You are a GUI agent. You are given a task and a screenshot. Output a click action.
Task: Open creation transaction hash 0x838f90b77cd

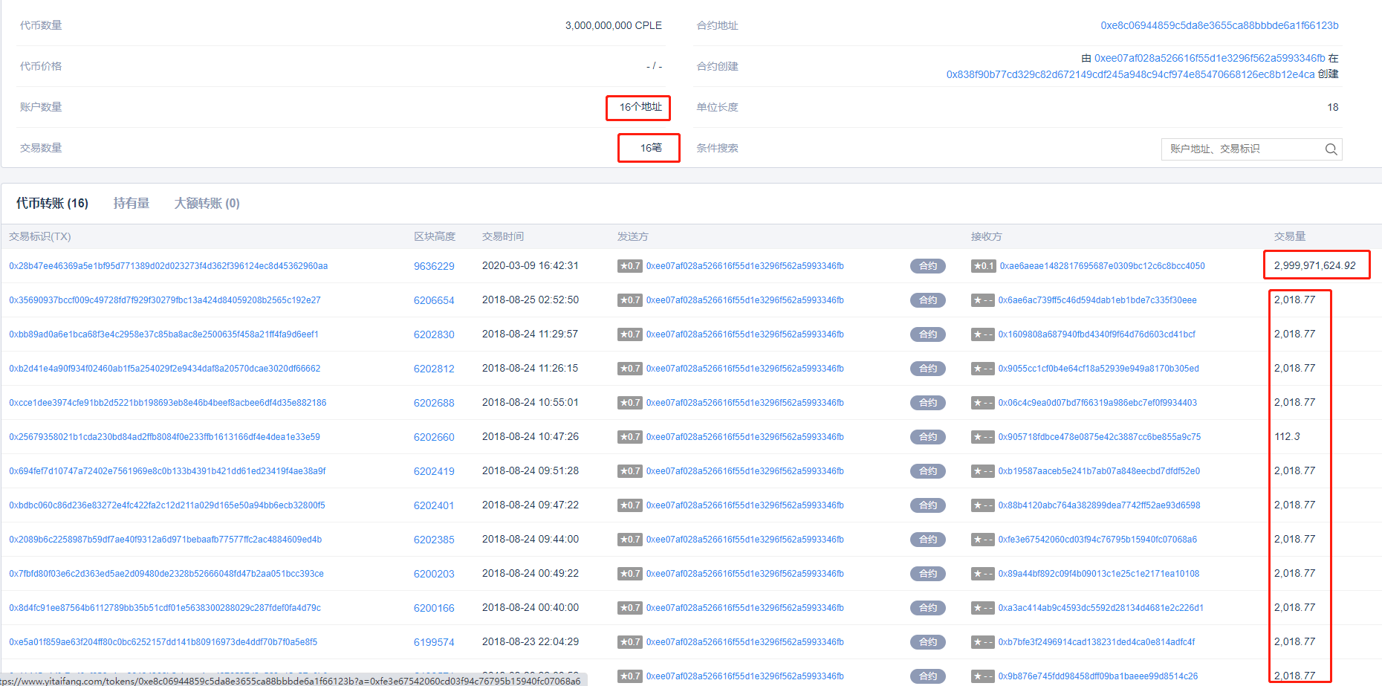1130,74
